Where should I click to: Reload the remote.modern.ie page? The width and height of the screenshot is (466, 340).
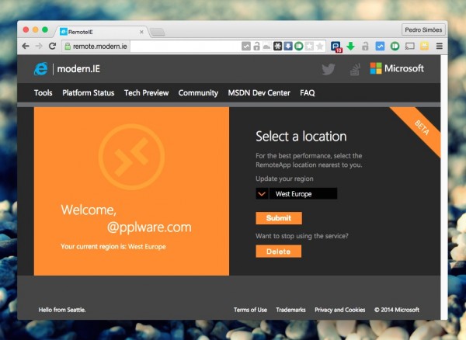[x=53, y=46]
